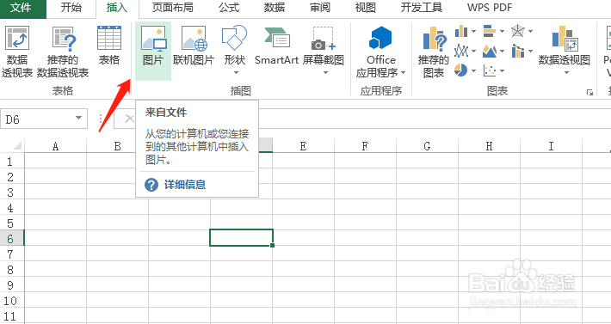
Task: Insert a SmartArt graphic
Action: tap(276, 46)
